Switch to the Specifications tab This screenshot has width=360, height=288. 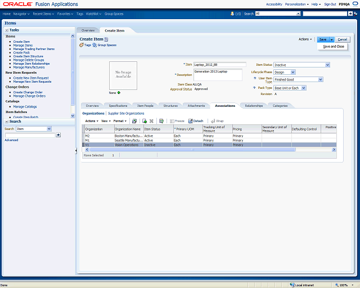(x=118, y=106)
